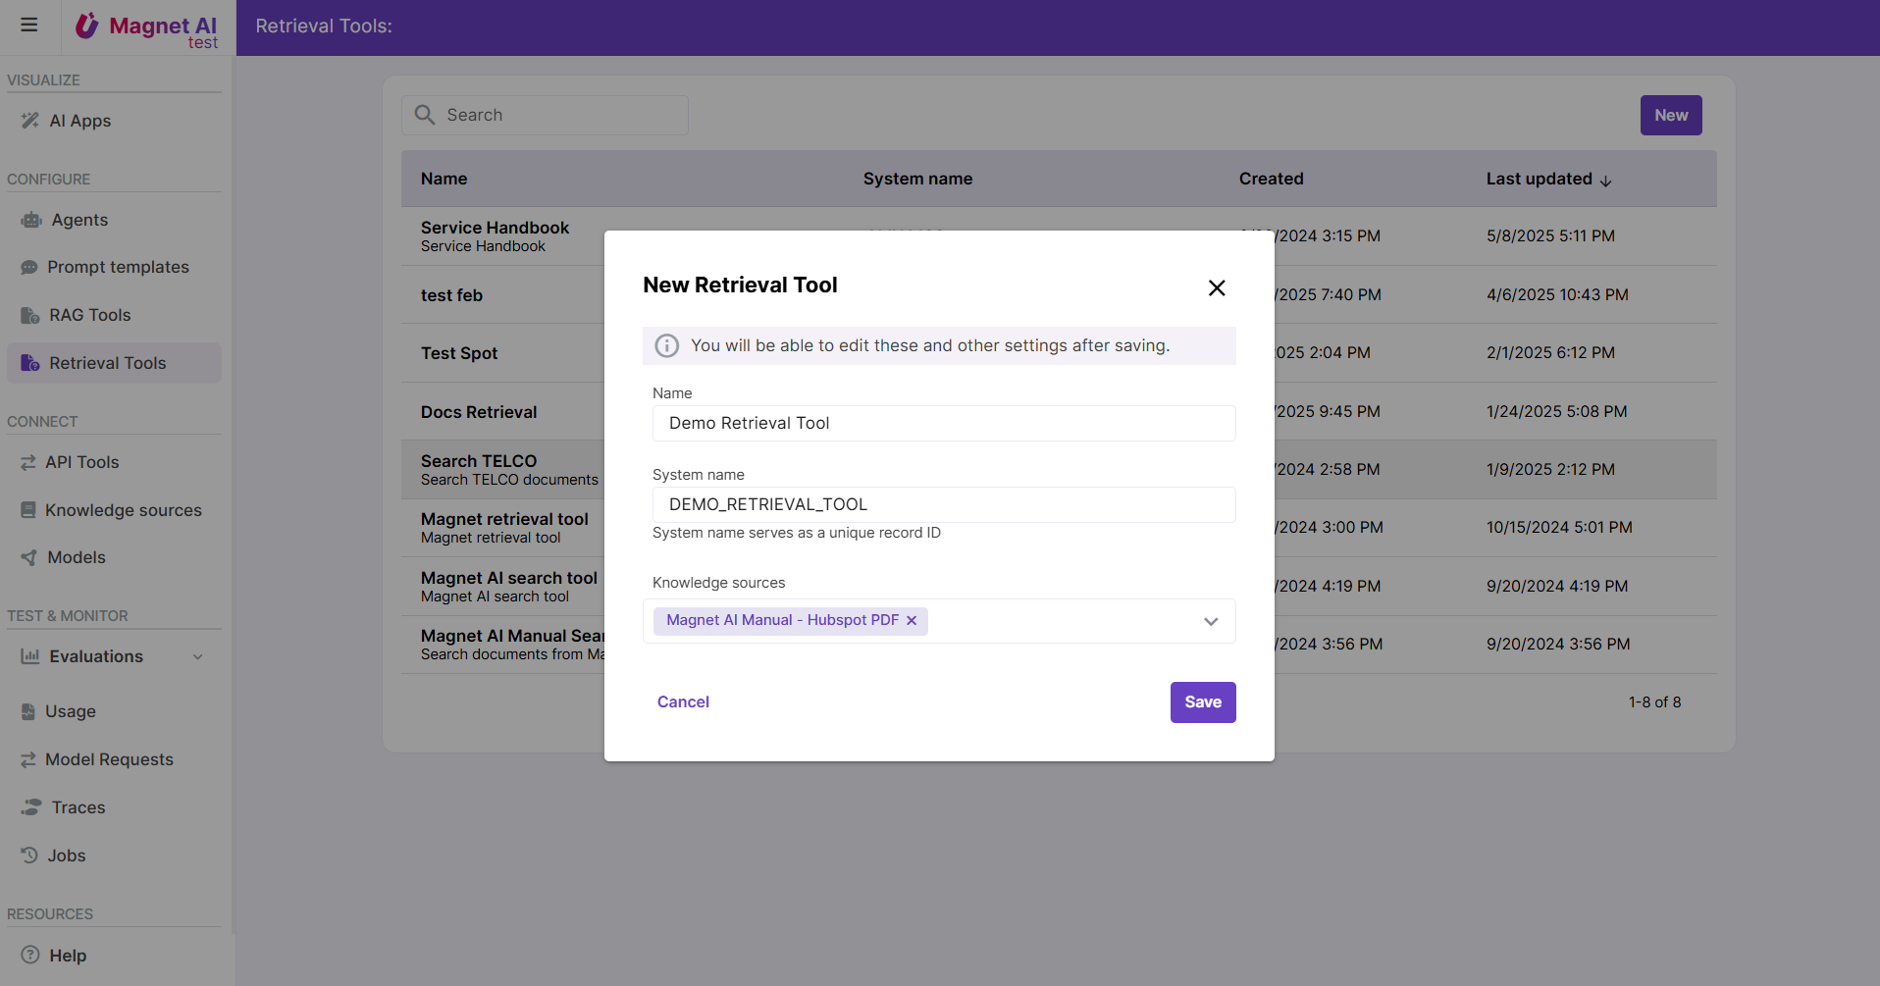Go to Usage page
Viewport: 1880px width, 986px height.
(x=70, y=711)
